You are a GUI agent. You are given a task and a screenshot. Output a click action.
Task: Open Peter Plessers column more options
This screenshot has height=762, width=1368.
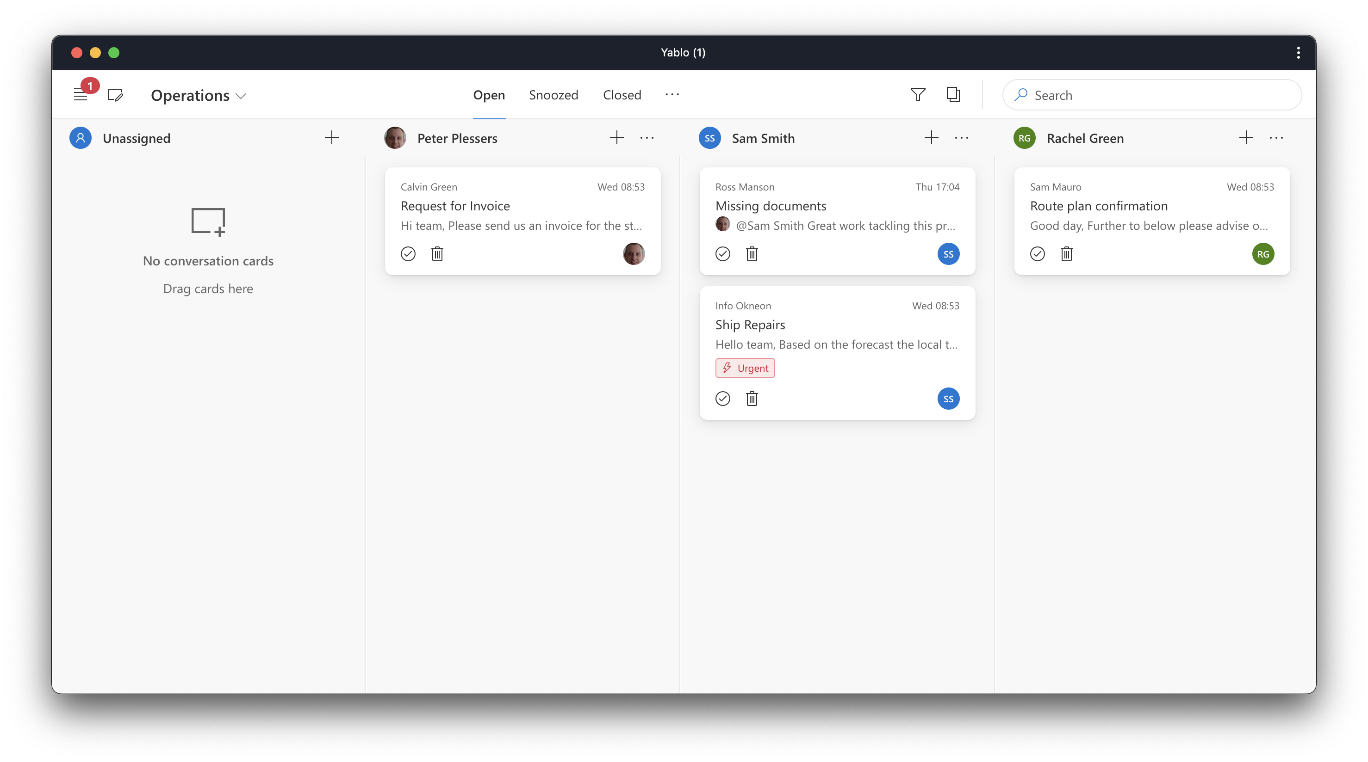point(647,138)
